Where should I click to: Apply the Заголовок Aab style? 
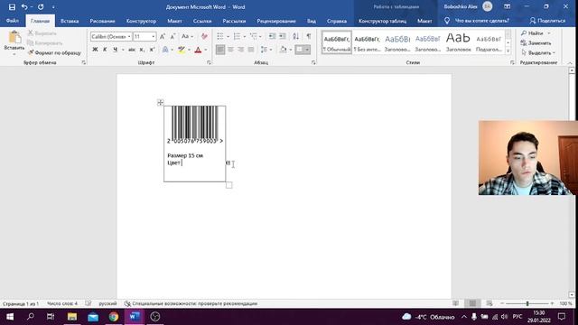[458, 42]
